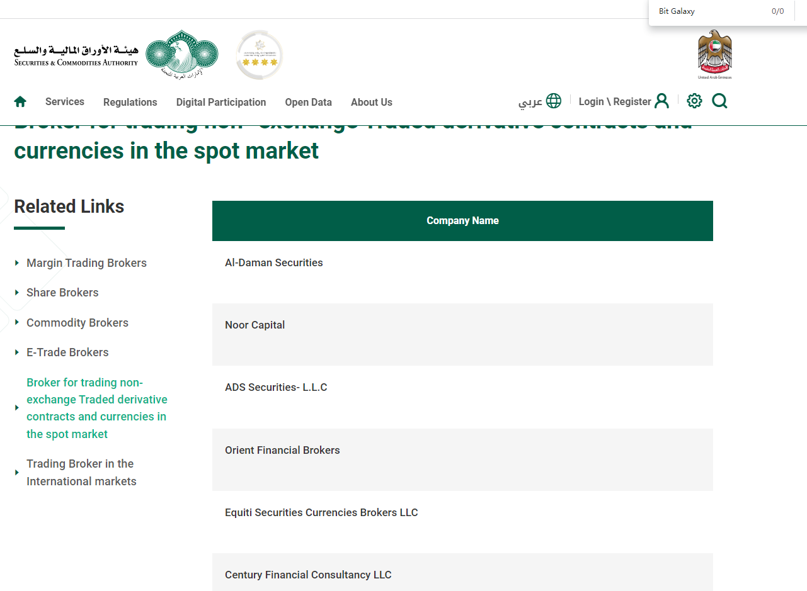Open the Services menu
Viewport: 807px width, 591px height.
(64, 101)
